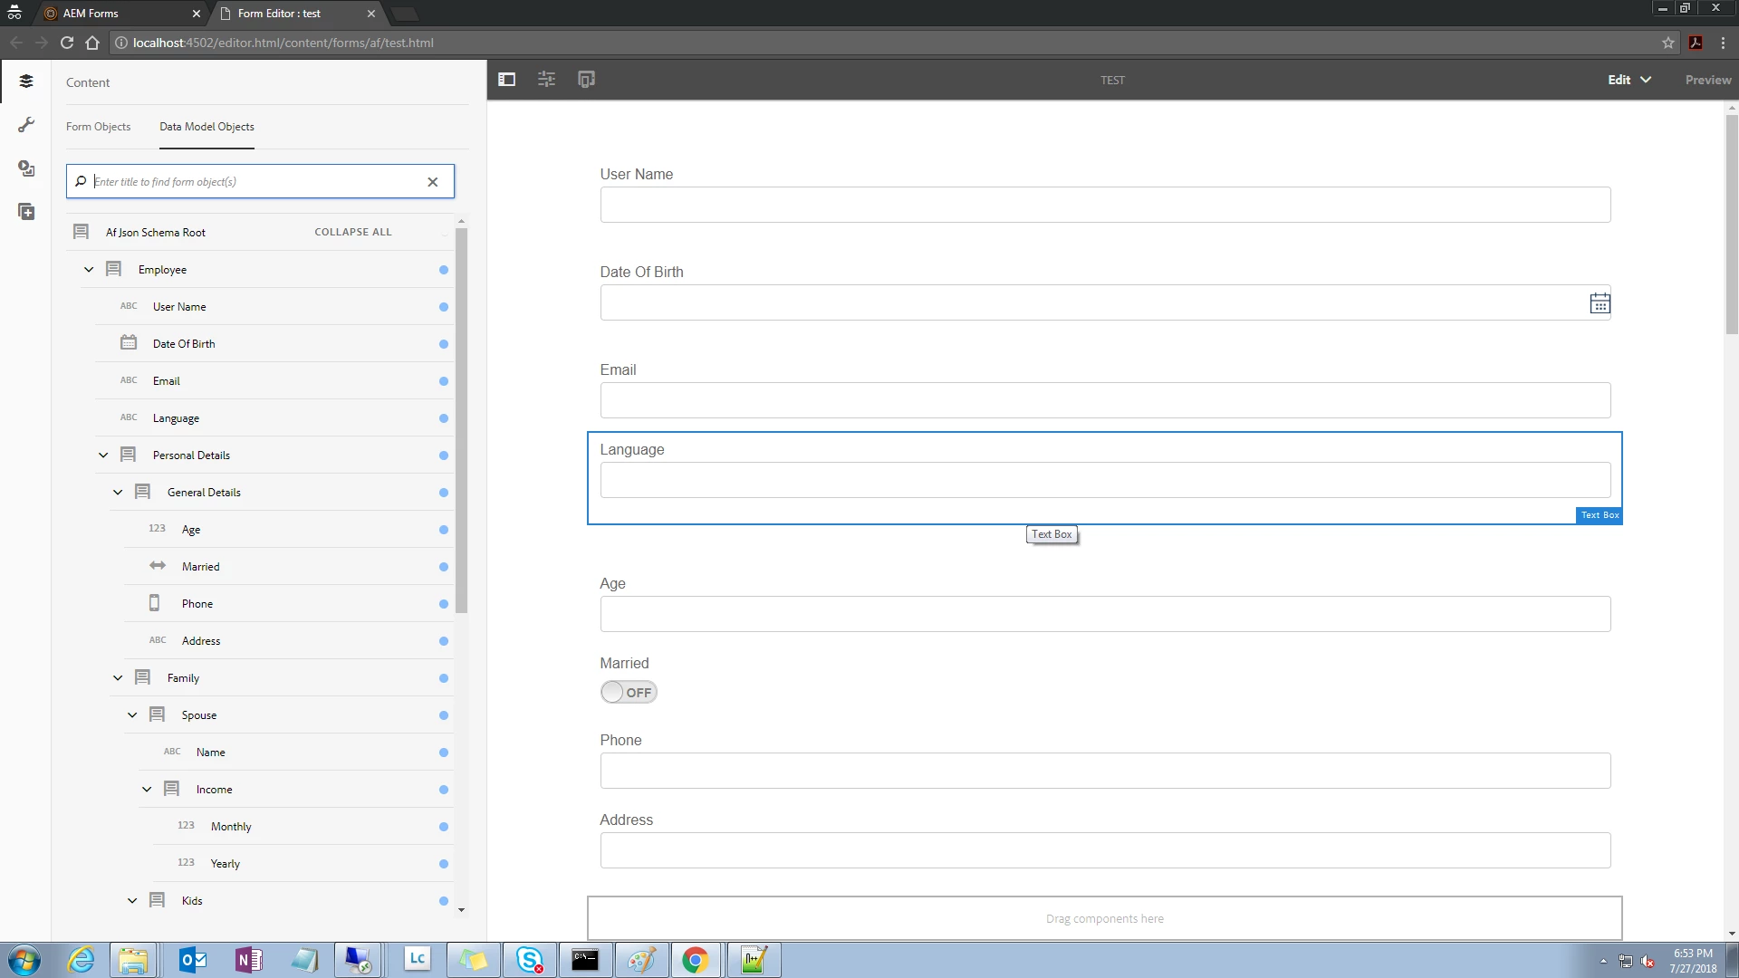Click the calendar icon in Date Of Birth field
1739x978 pixels.
pos(1600,303)
